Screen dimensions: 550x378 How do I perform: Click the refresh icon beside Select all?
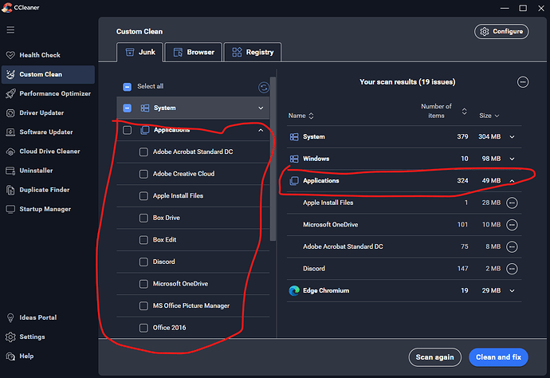(x=264, y=87)
